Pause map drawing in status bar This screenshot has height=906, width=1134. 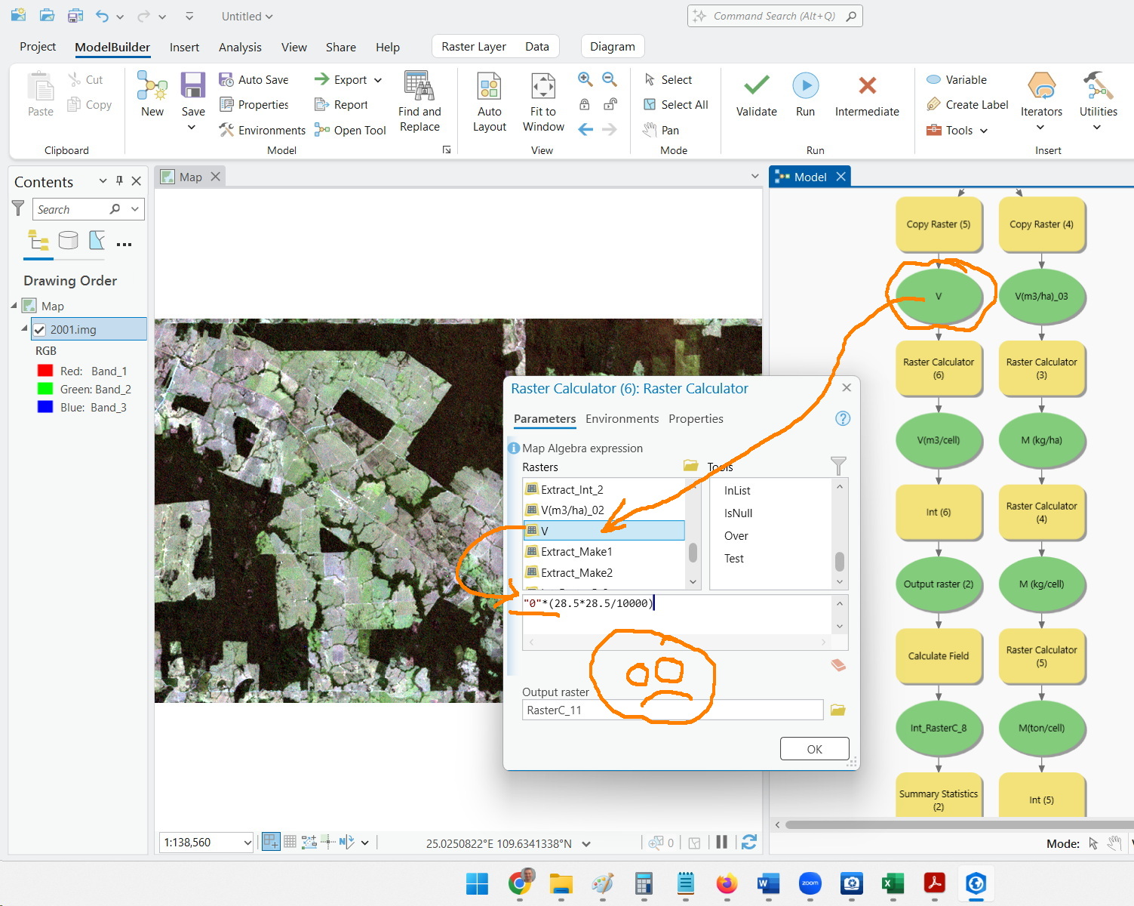click(x=721, y=843)
